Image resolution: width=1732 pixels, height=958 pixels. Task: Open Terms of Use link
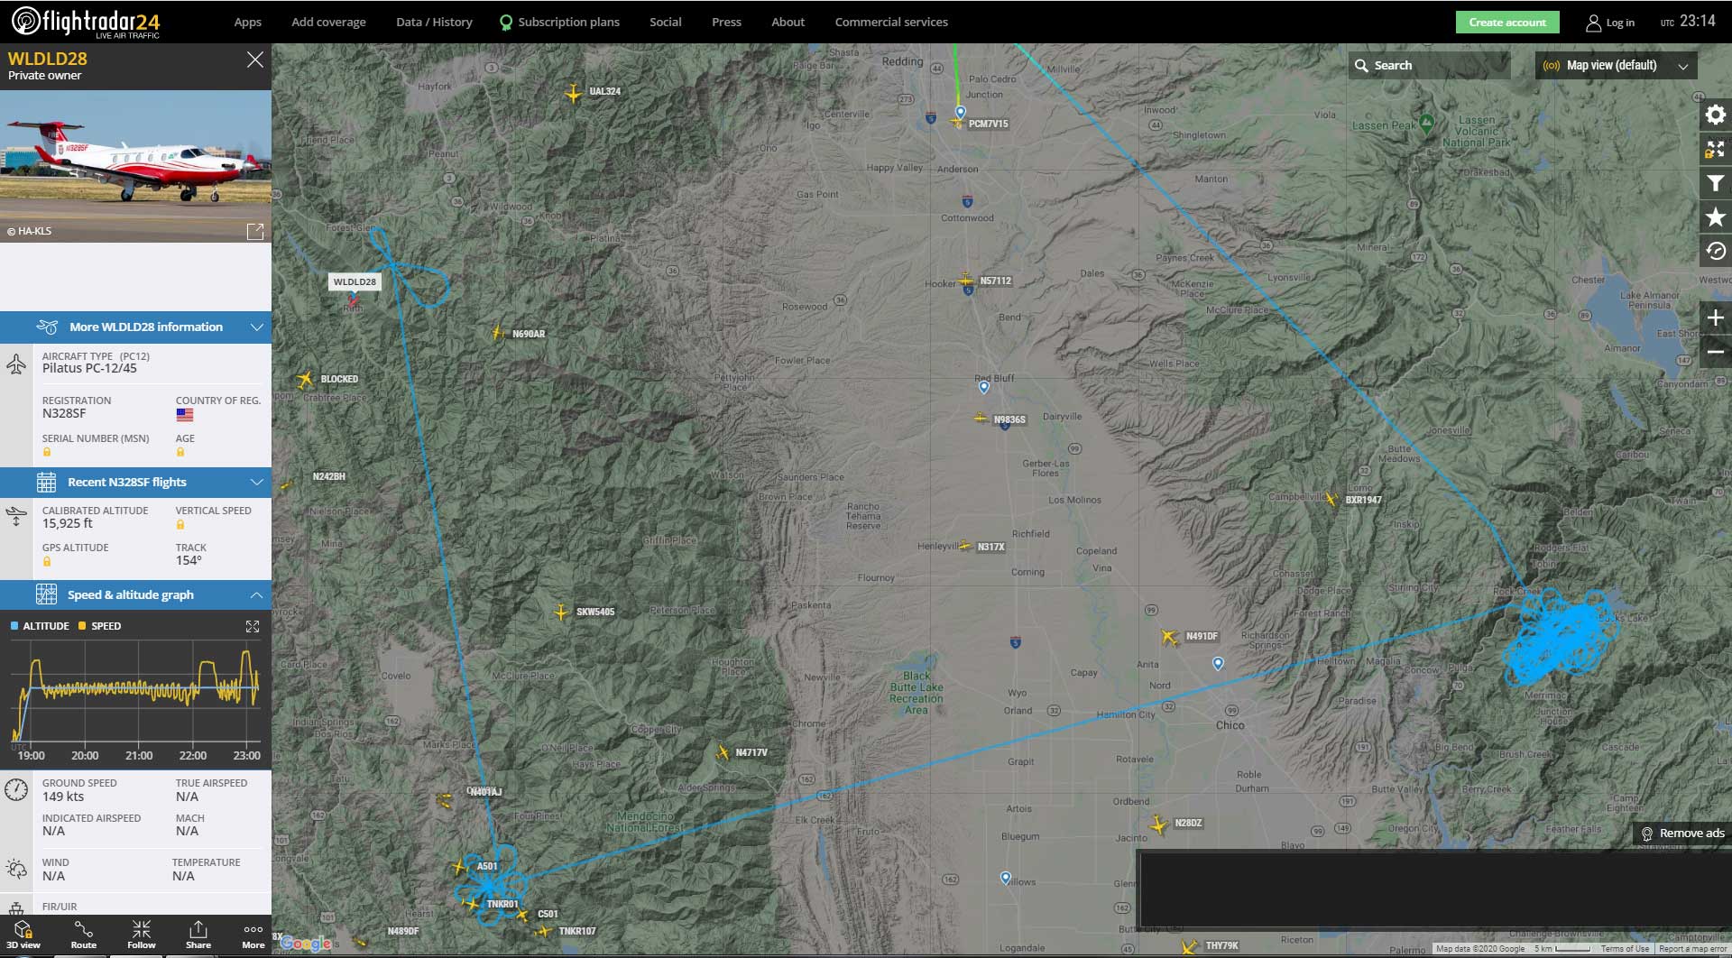(1625, 949)
